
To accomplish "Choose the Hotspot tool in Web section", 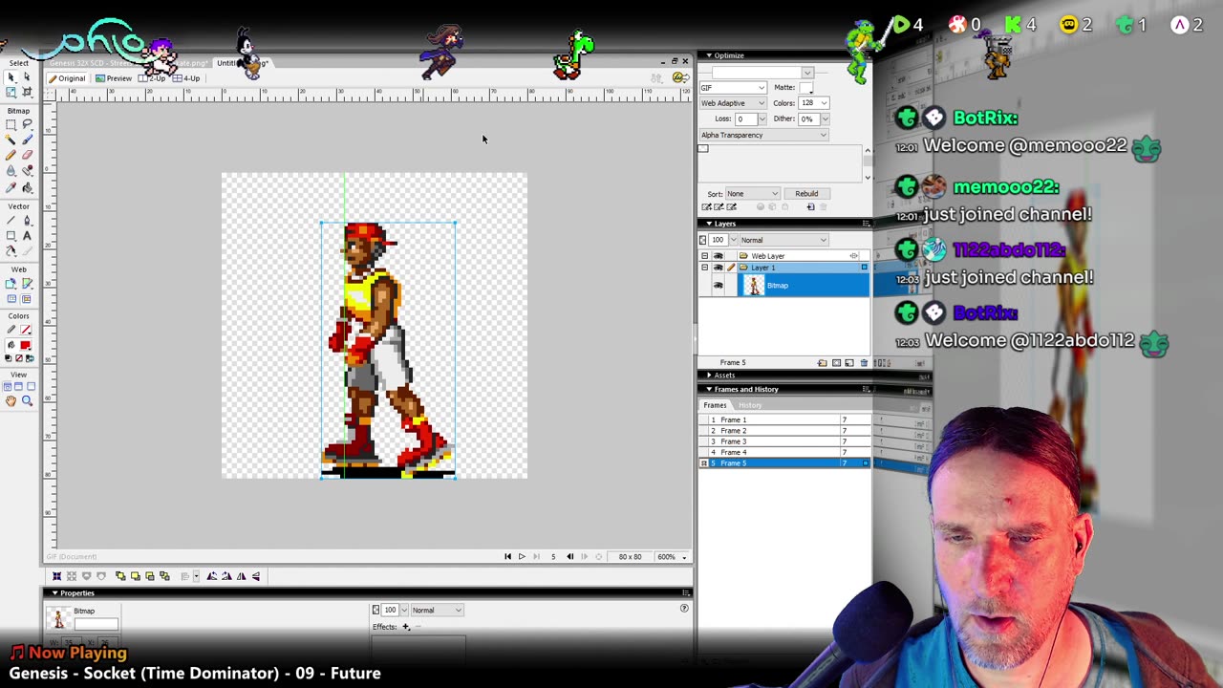I will (11, 283).
